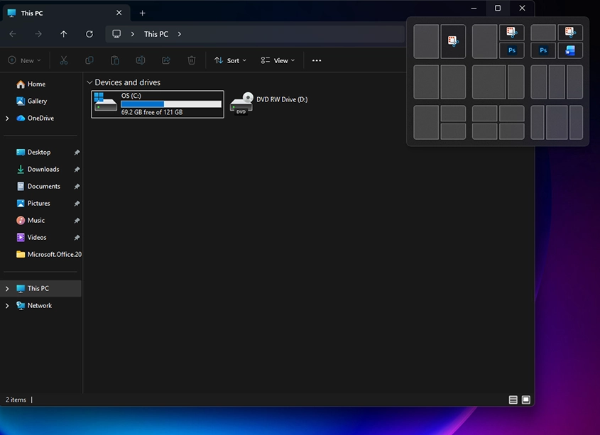Viewport: 600px width, 435px height.
Task: Click the Refresh button in navigation bar
Action: coord(89,34)
